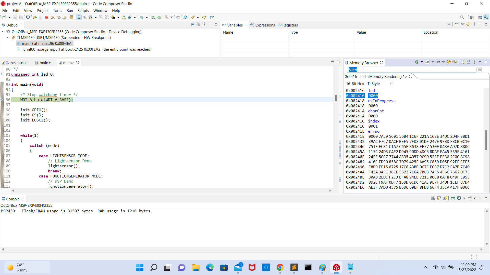This screenshot has width=490, height=275.
Task: Open the 16-Bit Hex - TI Style dropdown
Action: pos(369,84)
